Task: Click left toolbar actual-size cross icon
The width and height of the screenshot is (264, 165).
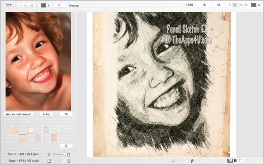Action: click(37, 5)
